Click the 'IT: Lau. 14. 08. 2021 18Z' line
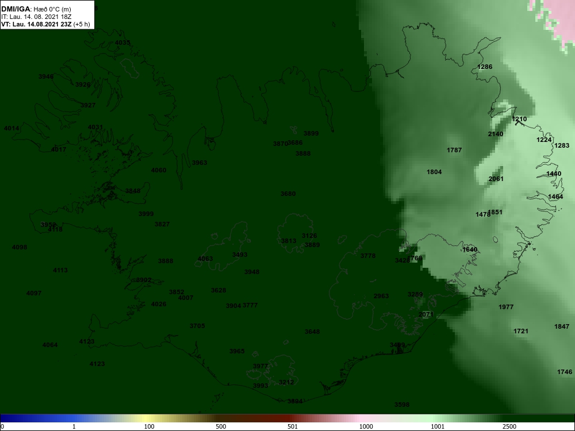Screen dimensions: 575x431 coord(36,17)
